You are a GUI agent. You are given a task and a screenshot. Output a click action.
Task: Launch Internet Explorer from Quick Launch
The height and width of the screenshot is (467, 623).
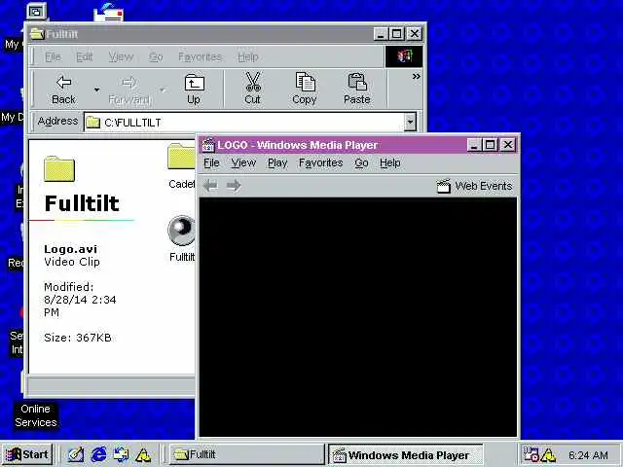[98, 454]
